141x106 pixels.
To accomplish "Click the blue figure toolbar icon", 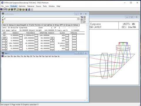I will click(29, 9).
